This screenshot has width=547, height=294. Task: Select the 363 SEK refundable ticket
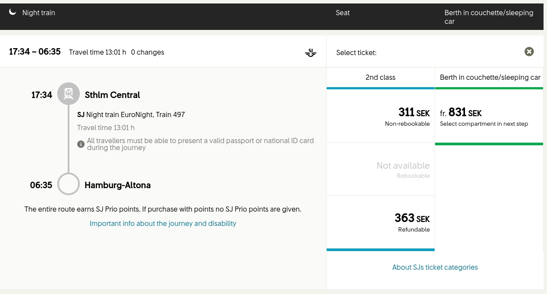click(x=380, y=223)
